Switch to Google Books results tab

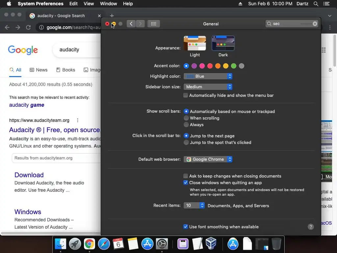(x=65, y=70)
